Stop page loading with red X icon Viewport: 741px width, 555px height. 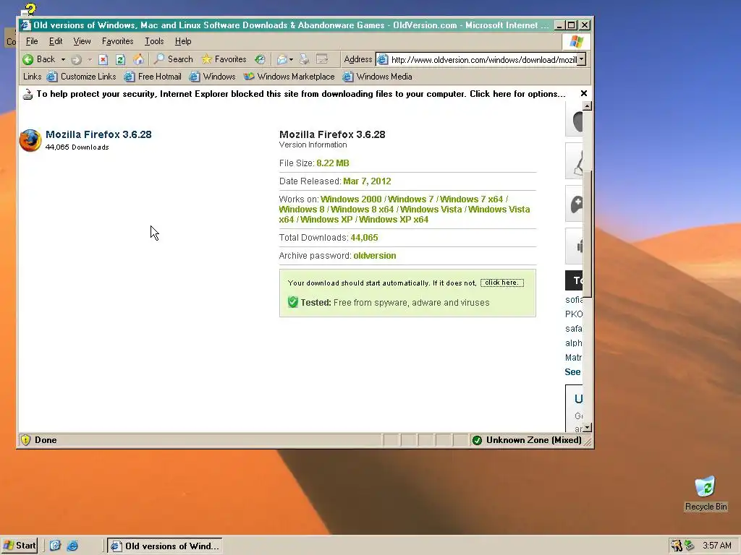[x=103, y=59]
